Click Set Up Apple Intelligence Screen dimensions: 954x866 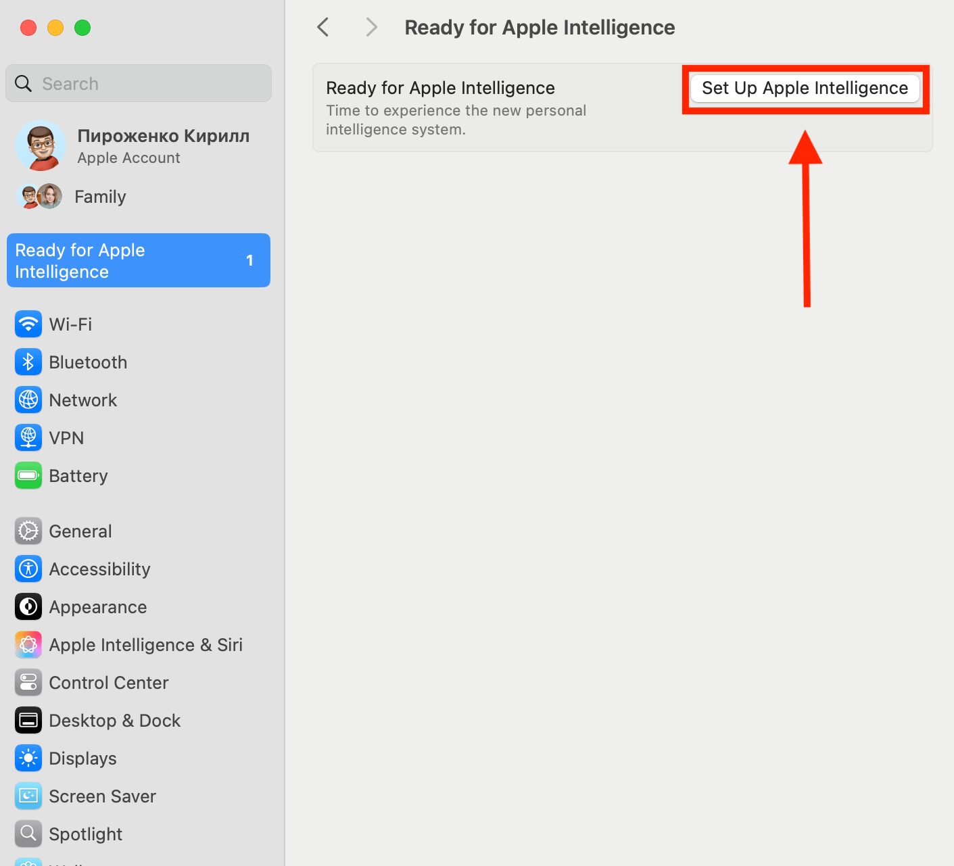[x=804, y=88]
